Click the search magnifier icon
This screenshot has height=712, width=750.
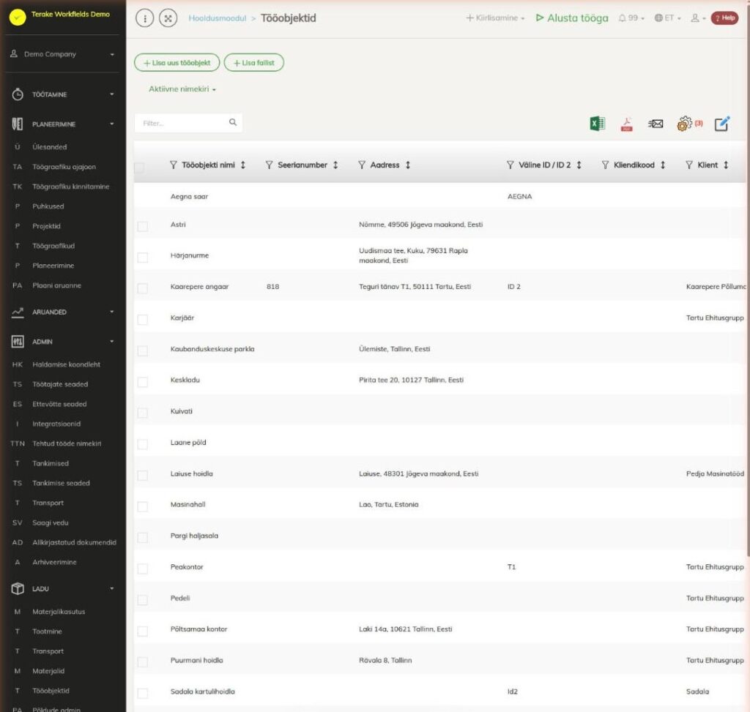(x=232, y=122)
